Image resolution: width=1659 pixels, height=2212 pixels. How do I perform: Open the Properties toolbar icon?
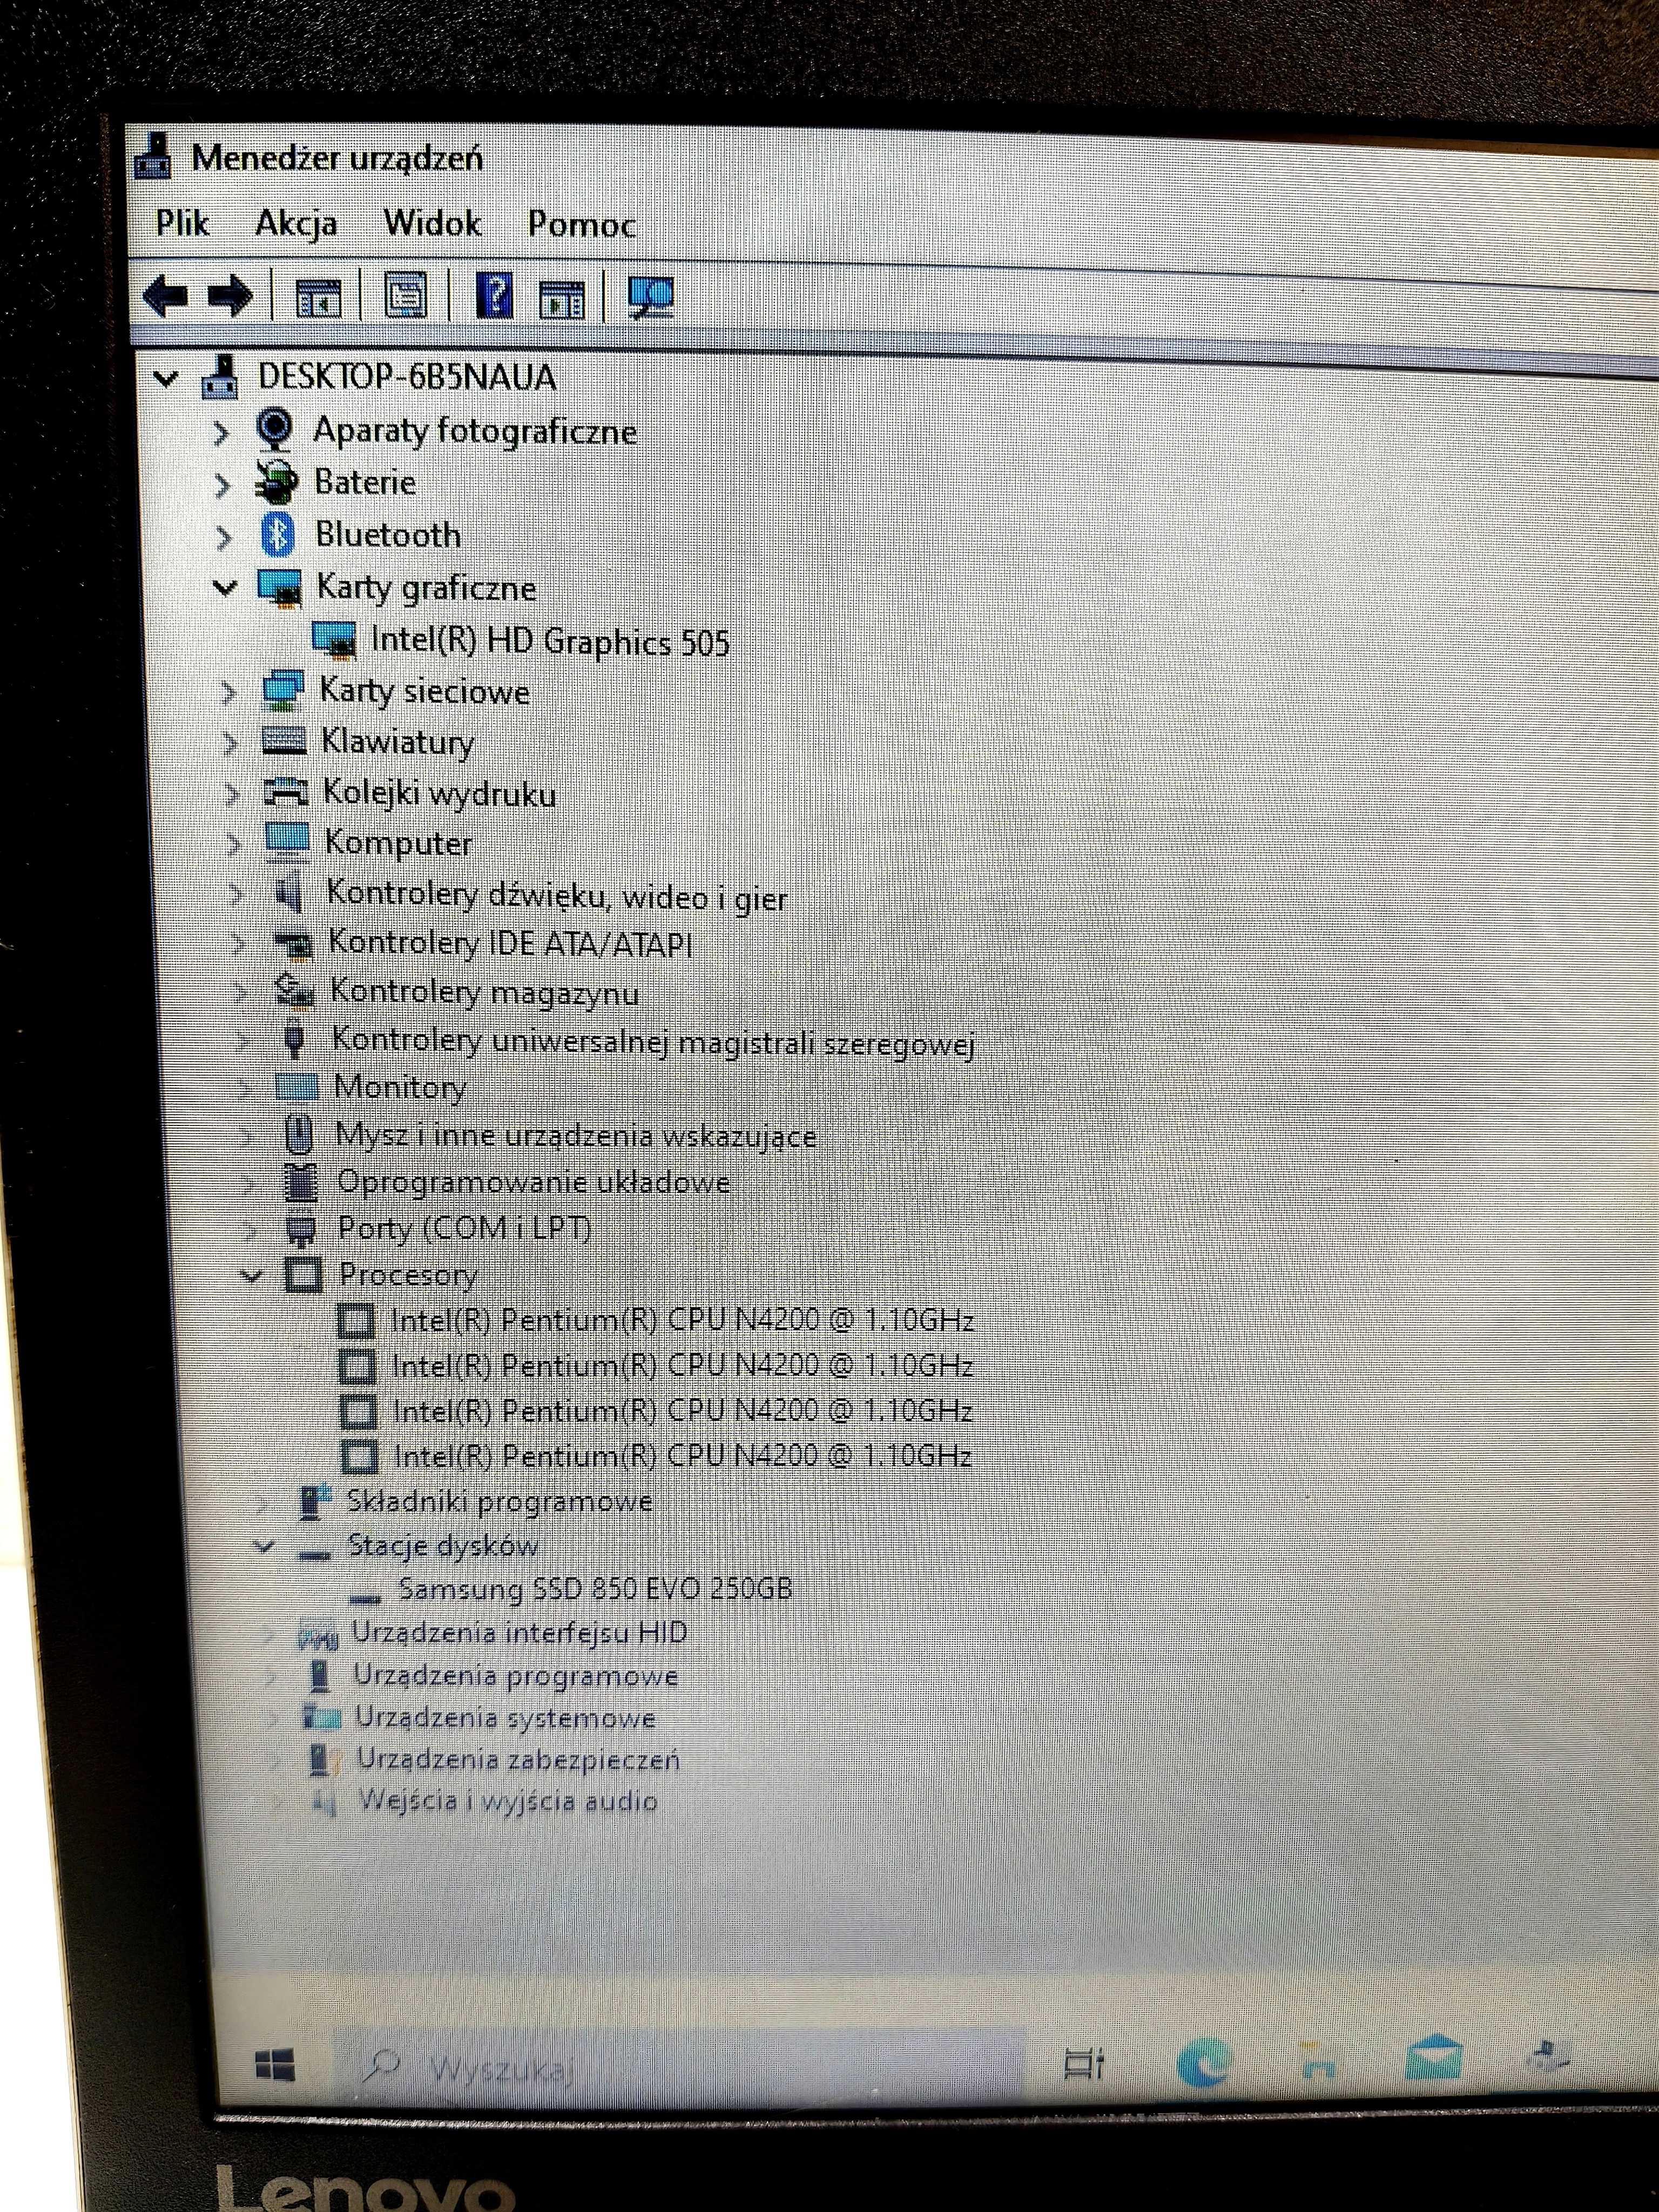(x=406, y=296)
